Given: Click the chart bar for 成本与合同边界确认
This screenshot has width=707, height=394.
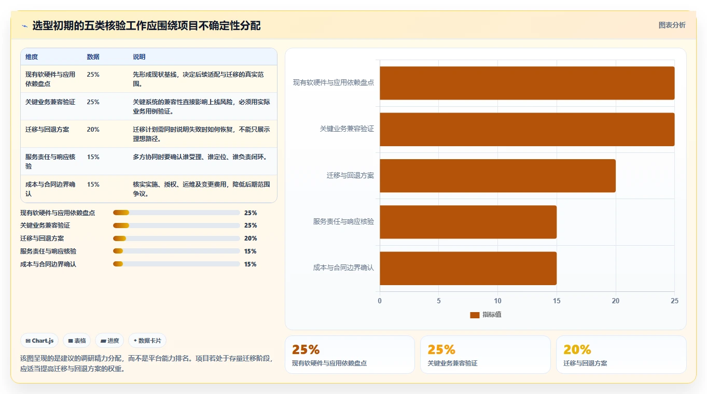Looking at the screenshot, I should point(468,268).
